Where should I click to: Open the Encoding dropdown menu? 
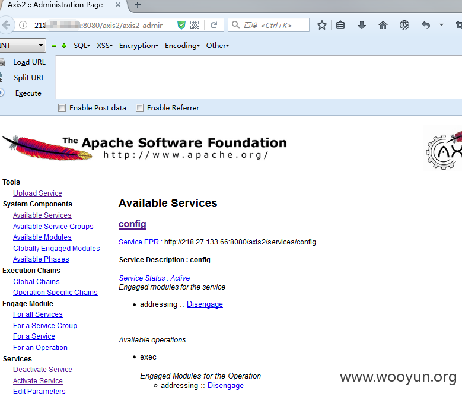click(x=182, y=46)
